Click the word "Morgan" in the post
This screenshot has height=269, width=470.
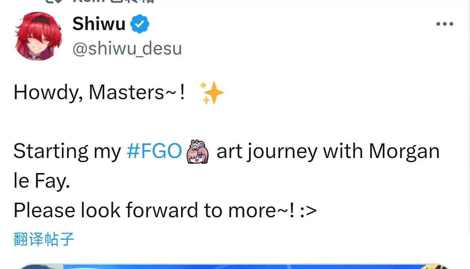pos(404,151)
